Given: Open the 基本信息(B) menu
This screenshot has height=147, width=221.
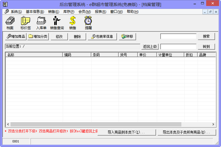Looking at the screenshot, I should point(35,12).
